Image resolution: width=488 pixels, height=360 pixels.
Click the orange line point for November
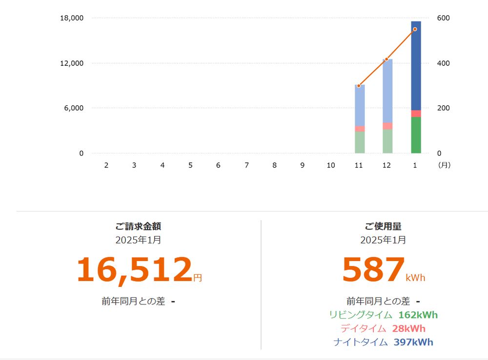(359, 86)
